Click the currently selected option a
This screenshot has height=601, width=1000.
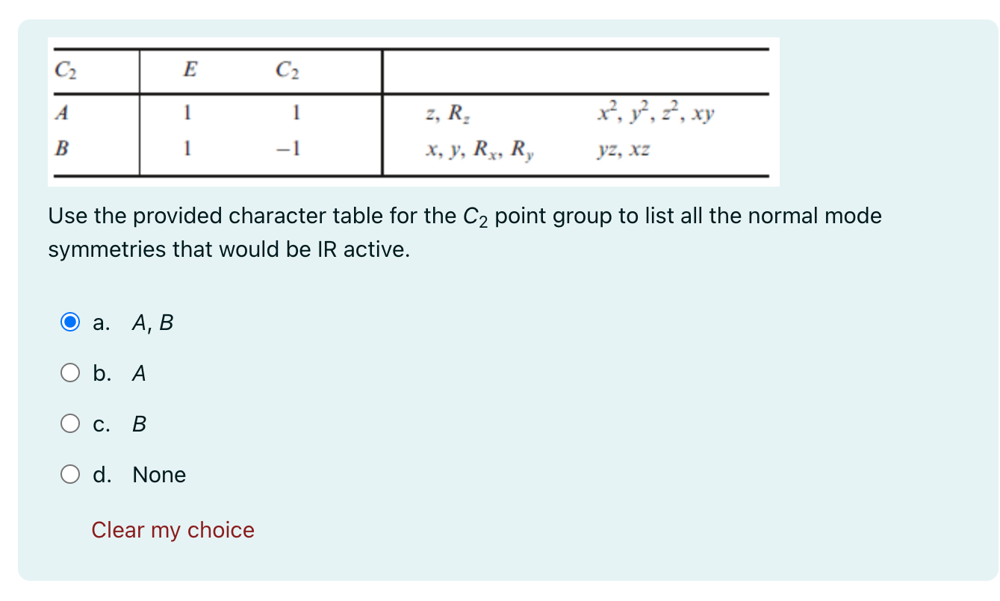tap(70, 322)
